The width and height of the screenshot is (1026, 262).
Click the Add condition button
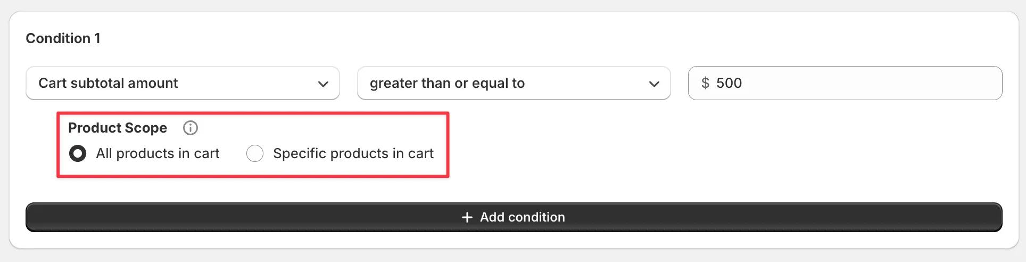click(x=514, y=217)
